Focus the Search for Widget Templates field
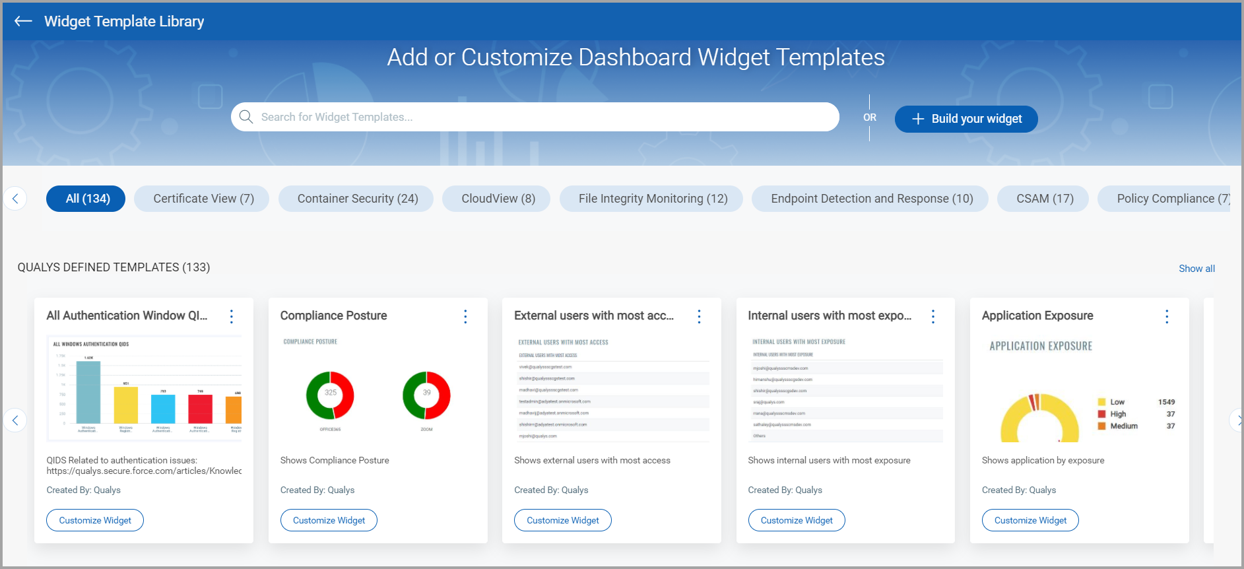 pos(535,117)
